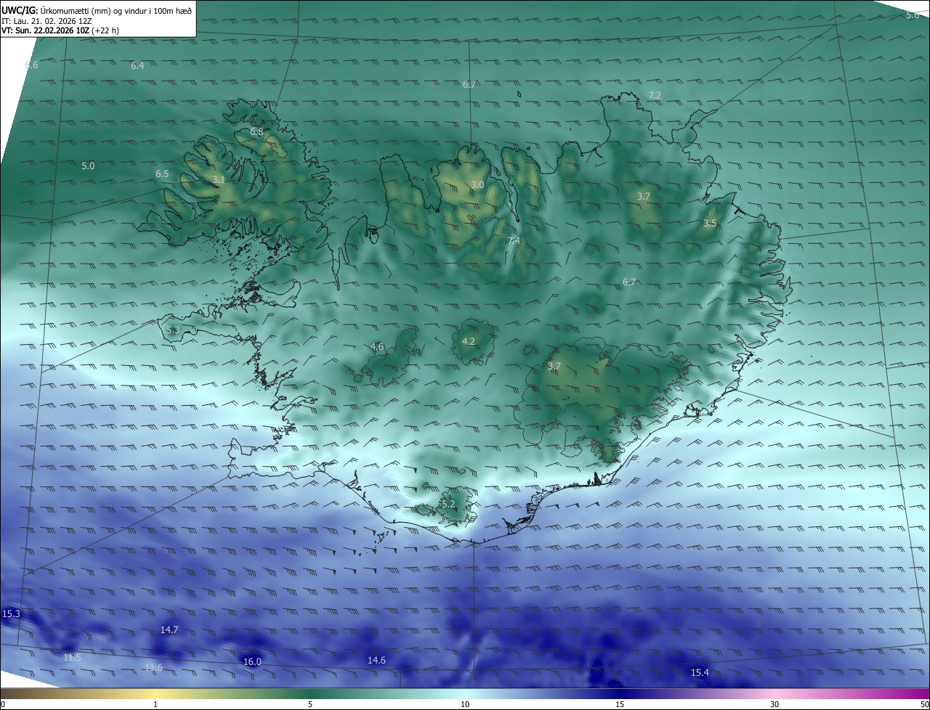Click the 0 tick on the color scale
Screen dimensions: 930x710
coord(3,704)
